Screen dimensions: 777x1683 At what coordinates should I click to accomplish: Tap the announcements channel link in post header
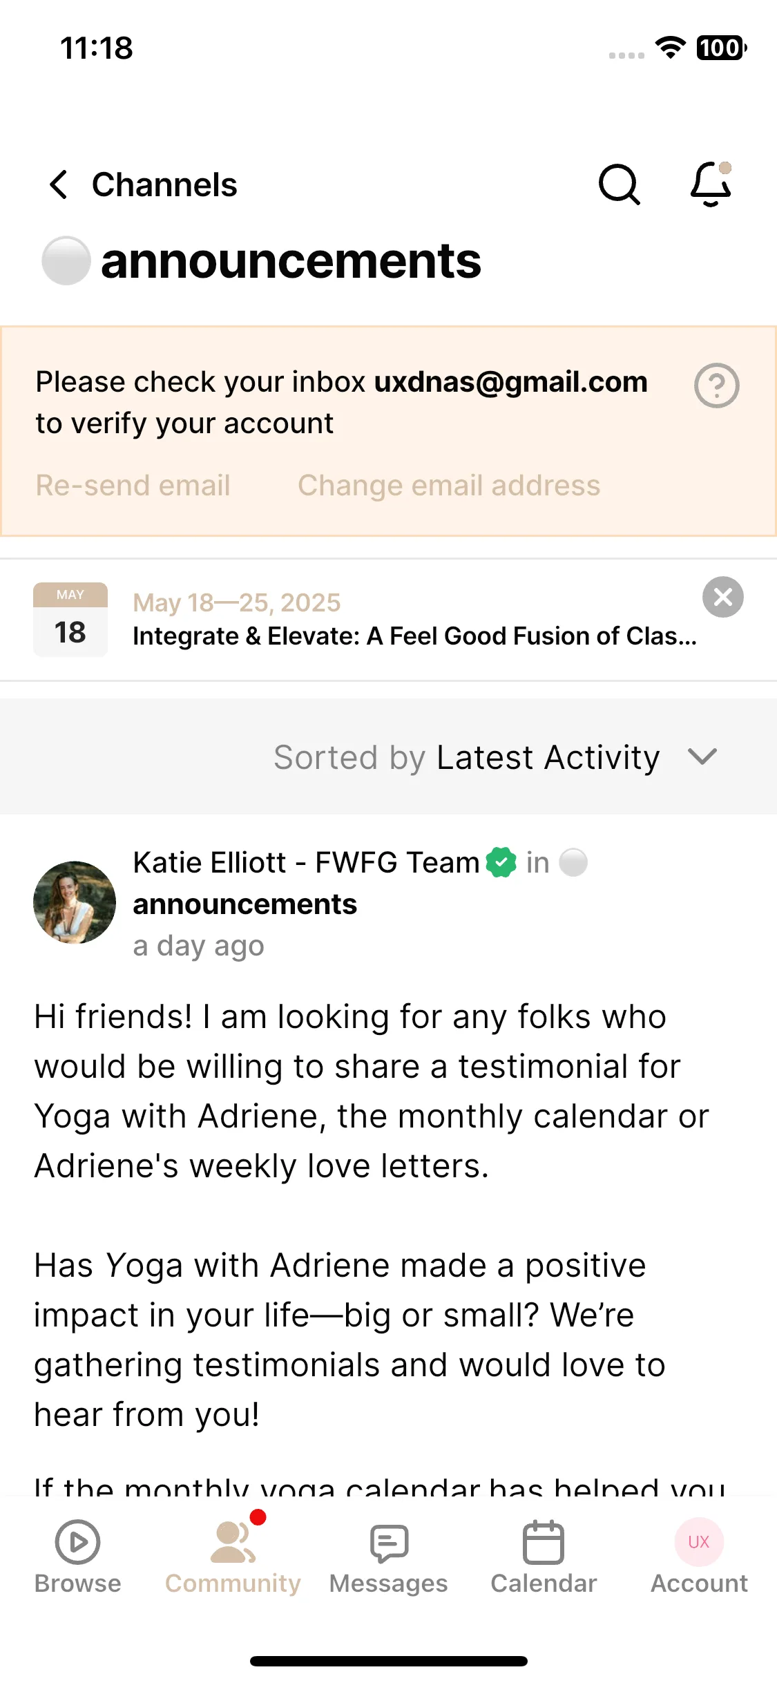click(x=245, y=904)
